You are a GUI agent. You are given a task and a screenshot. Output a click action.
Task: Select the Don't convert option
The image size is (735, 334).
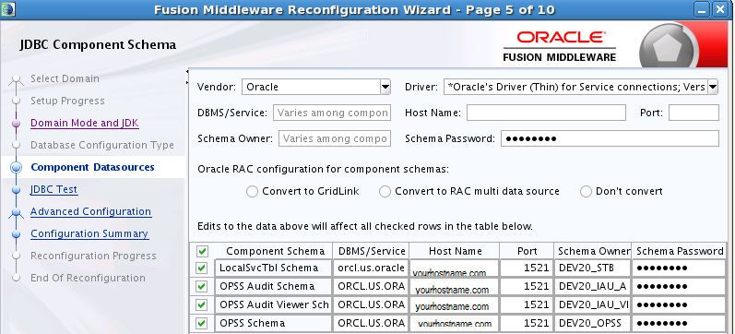(586, 191)
